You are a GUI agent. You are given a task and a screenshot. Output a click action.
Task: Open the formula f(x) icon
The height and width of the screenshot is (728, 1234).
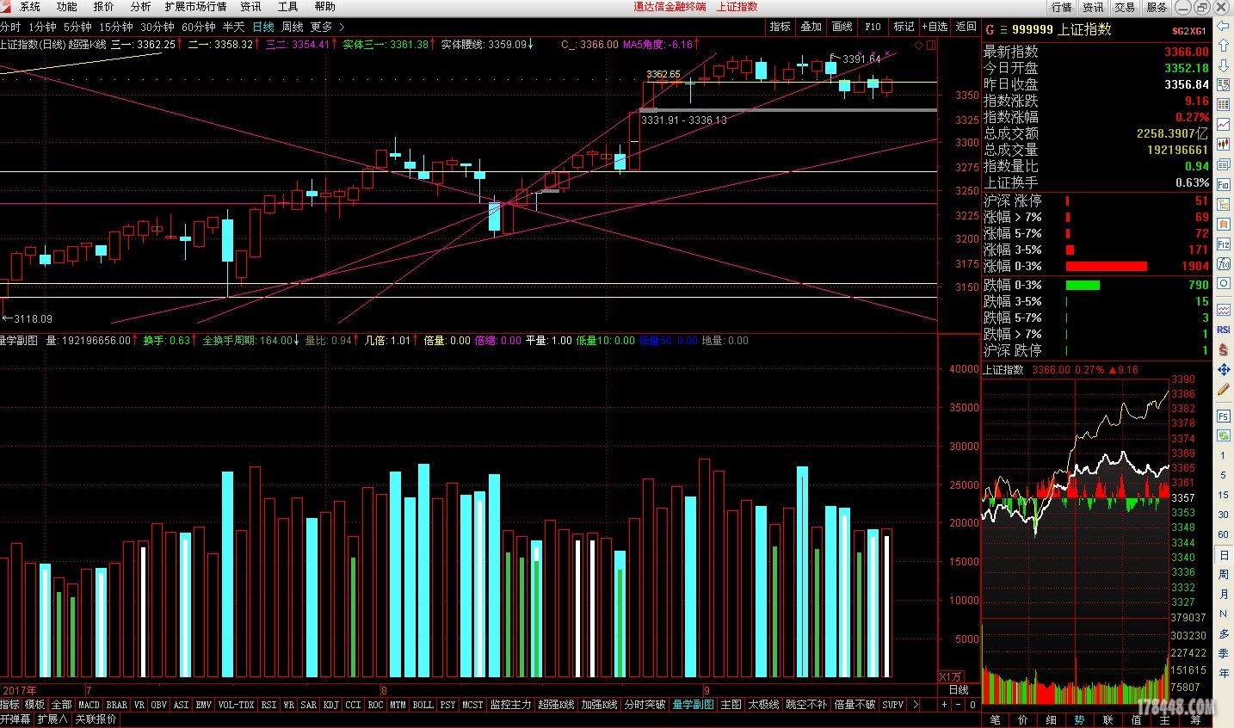(x=1223, y=263)
